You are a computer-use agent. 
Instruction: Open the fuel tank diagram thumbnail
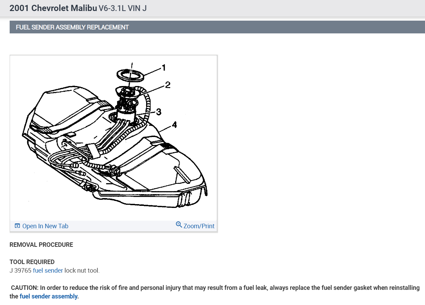[x=113, y=138]
